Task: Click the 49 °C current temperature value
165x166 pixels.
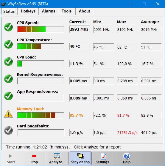Action: click(80, 47)
